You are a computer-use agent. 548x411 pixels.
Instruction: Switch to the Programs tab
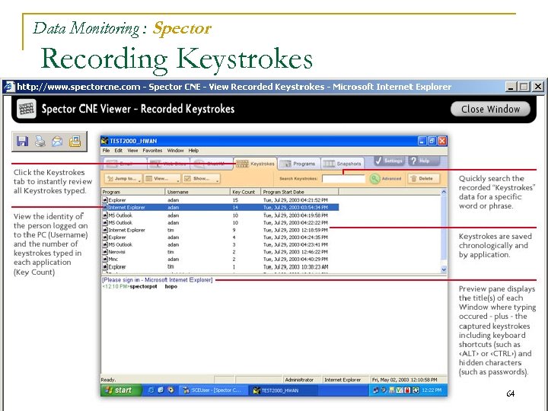click(x=298, y=164)
